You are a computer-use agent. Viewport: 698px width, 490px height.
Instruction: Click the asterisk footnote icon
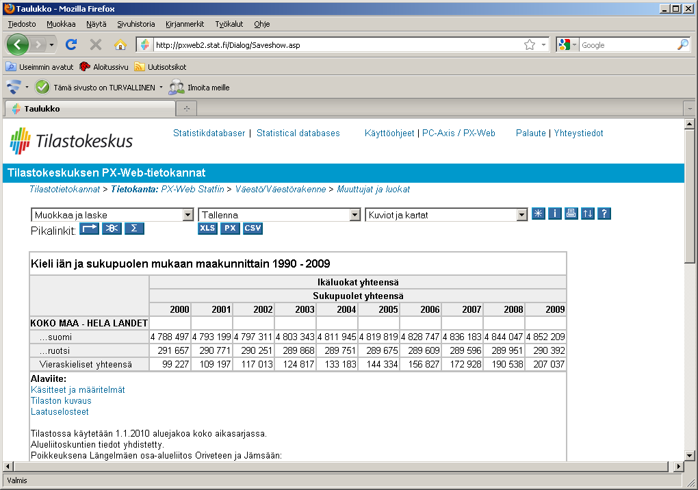tap(538, 214)
